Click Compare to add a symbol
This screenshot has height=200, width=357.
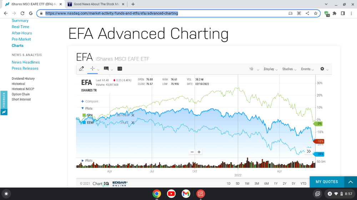(91, 101)
